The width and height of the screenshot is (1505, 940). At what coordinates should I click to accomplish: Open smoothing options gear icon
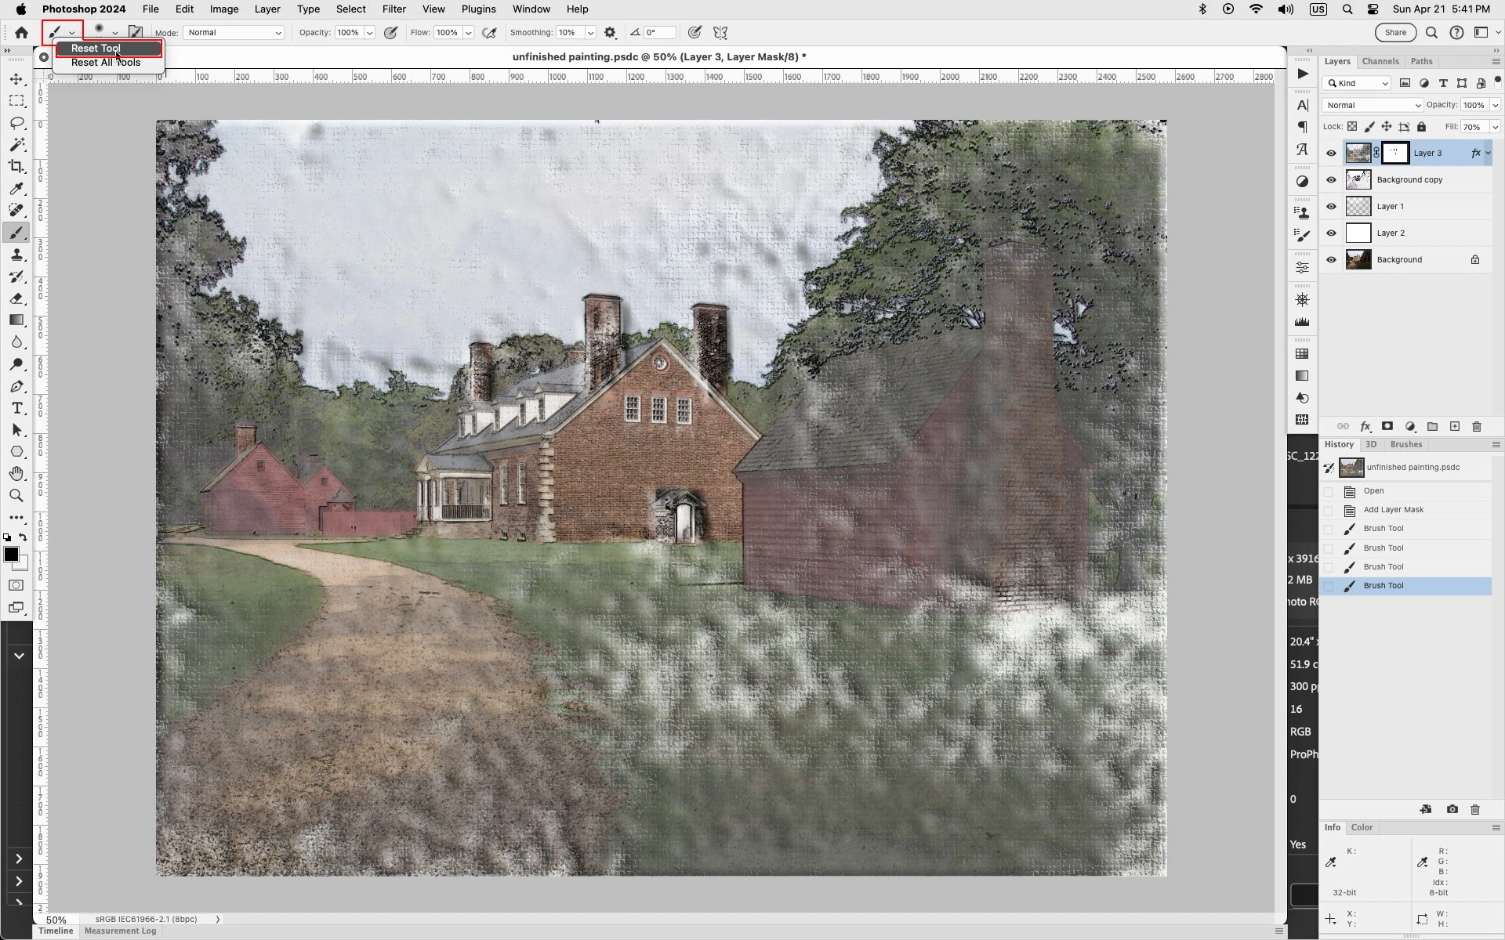coord(610,33)
